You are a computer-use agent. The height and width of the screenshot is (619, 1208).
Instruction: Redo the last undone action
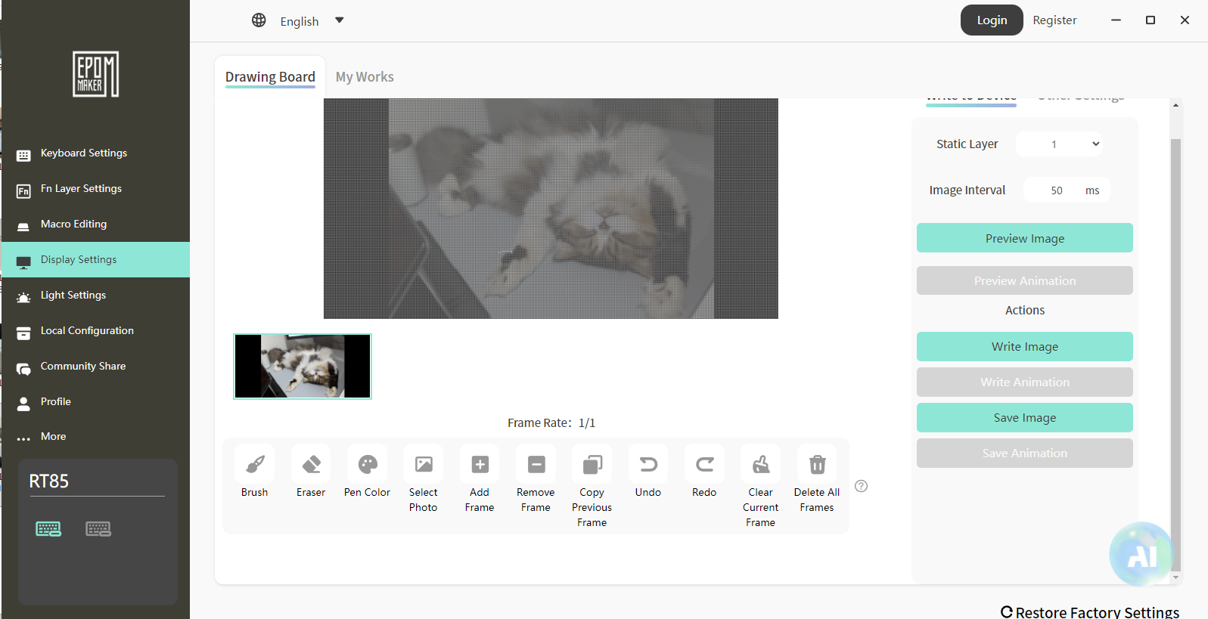pos(704,464)
